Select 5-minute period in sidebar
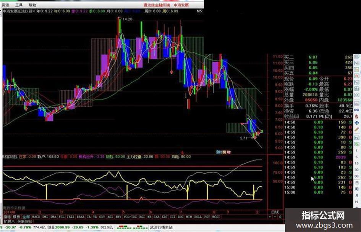 [x=356, y=157]
